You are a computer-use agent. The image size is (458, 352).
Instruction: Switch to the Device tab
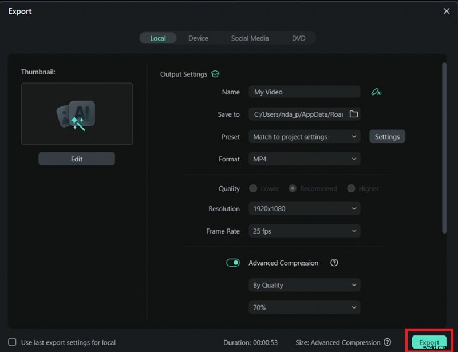click(198, 38)
